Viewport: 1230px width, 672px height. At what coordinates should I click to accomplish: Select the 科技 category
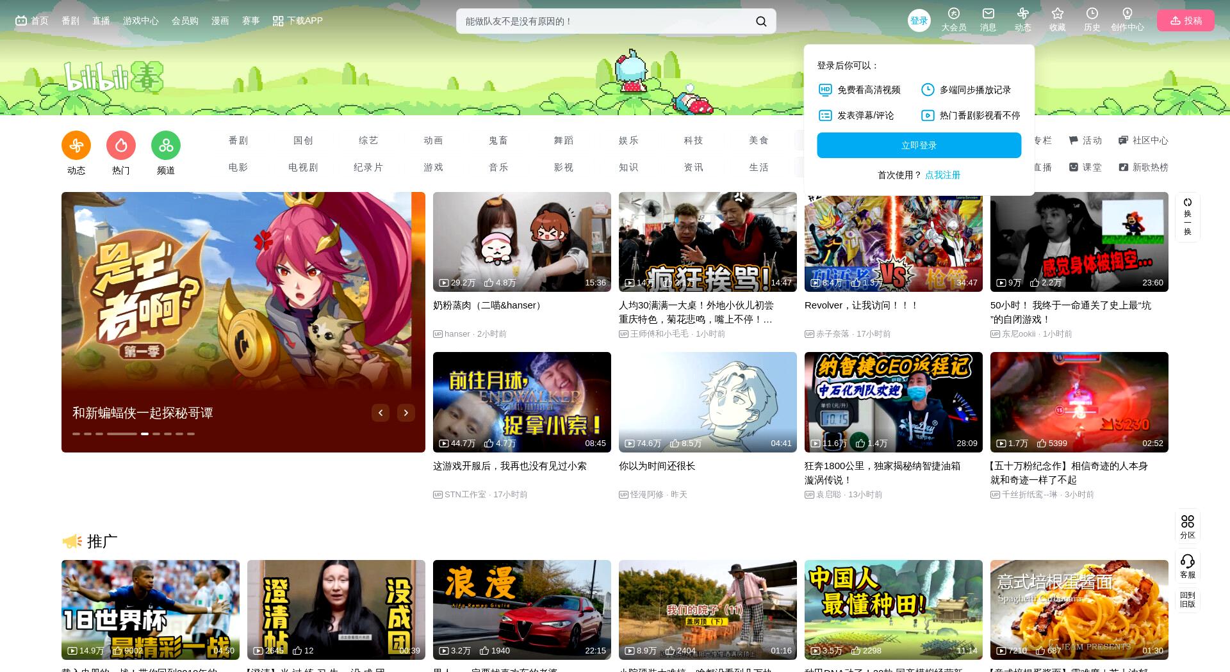pyautogui.click(x=693, y=140)
